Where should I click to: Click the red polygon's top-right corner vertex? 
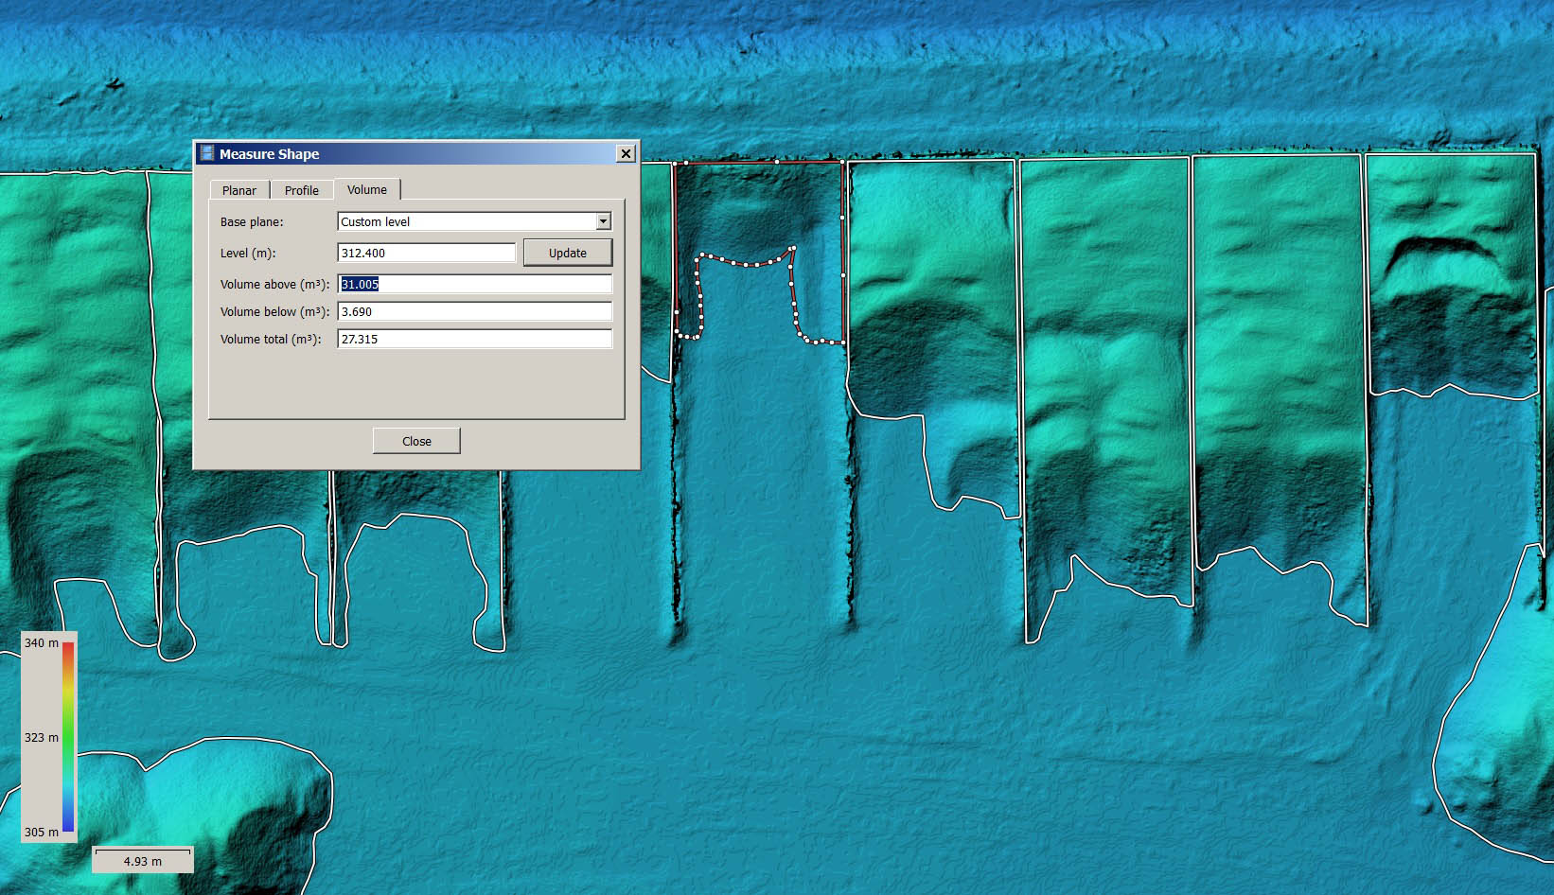point(842,162)
